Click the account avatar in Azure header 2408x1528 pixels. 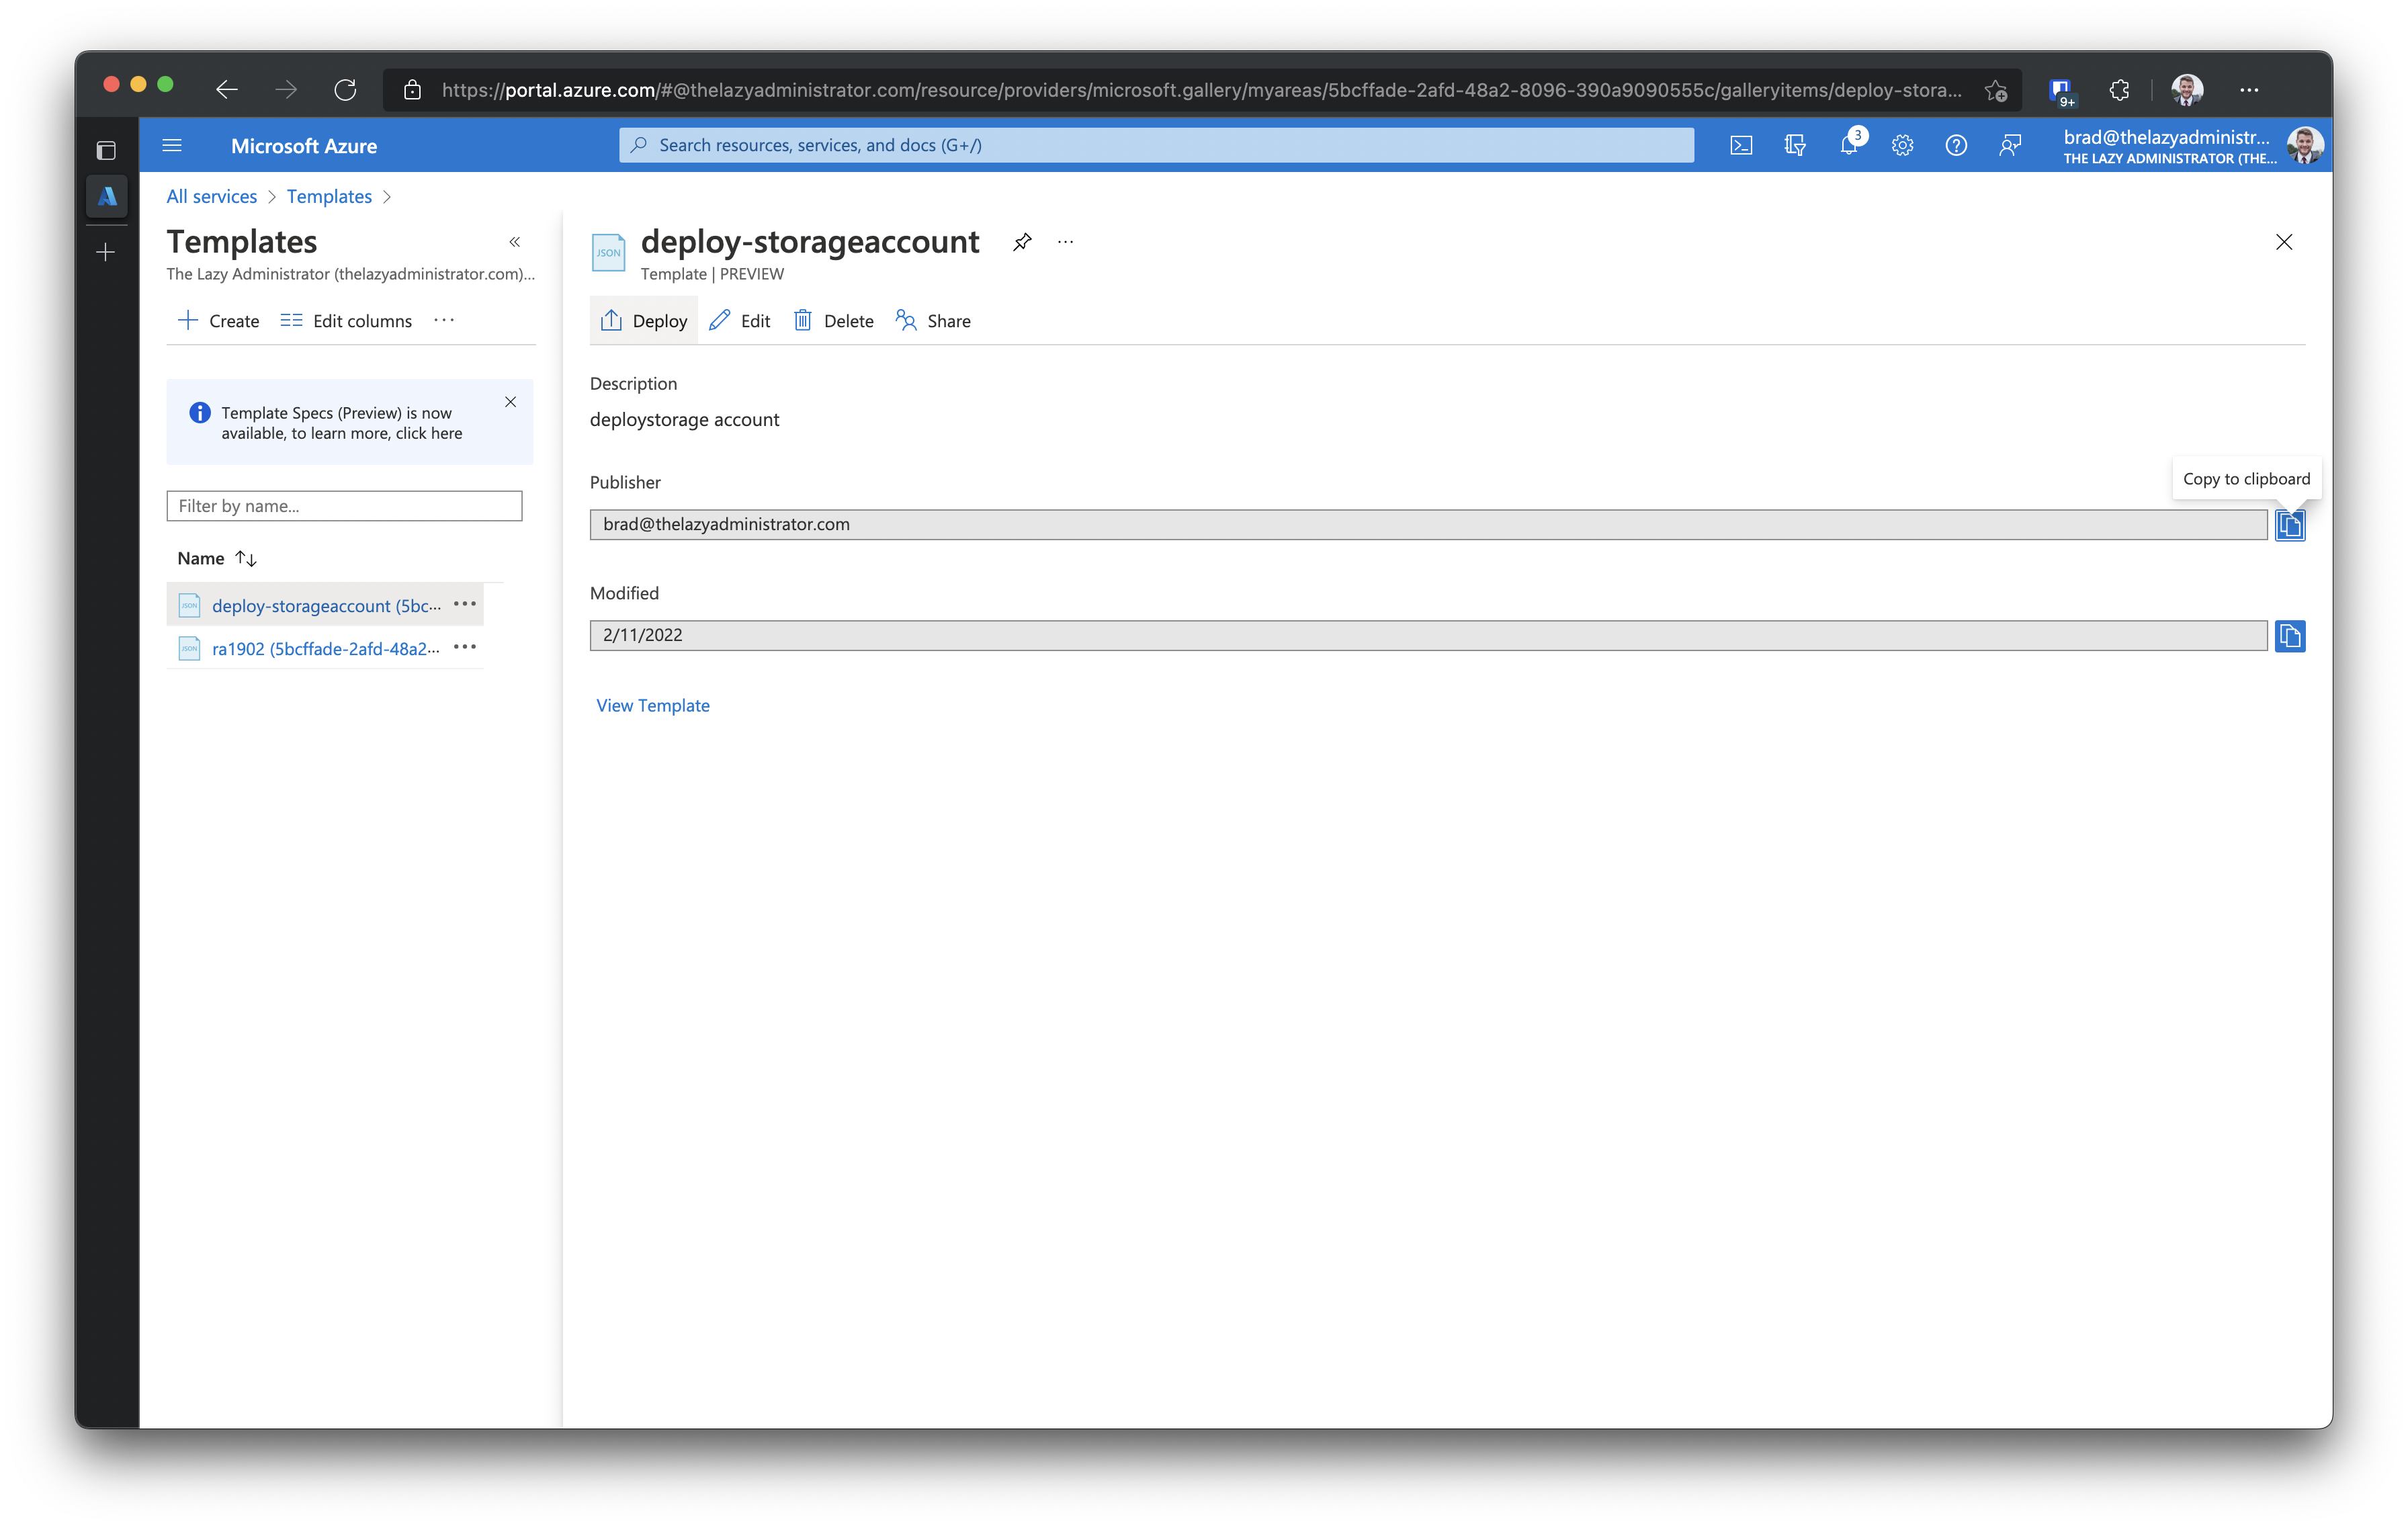click(2305, 146)
